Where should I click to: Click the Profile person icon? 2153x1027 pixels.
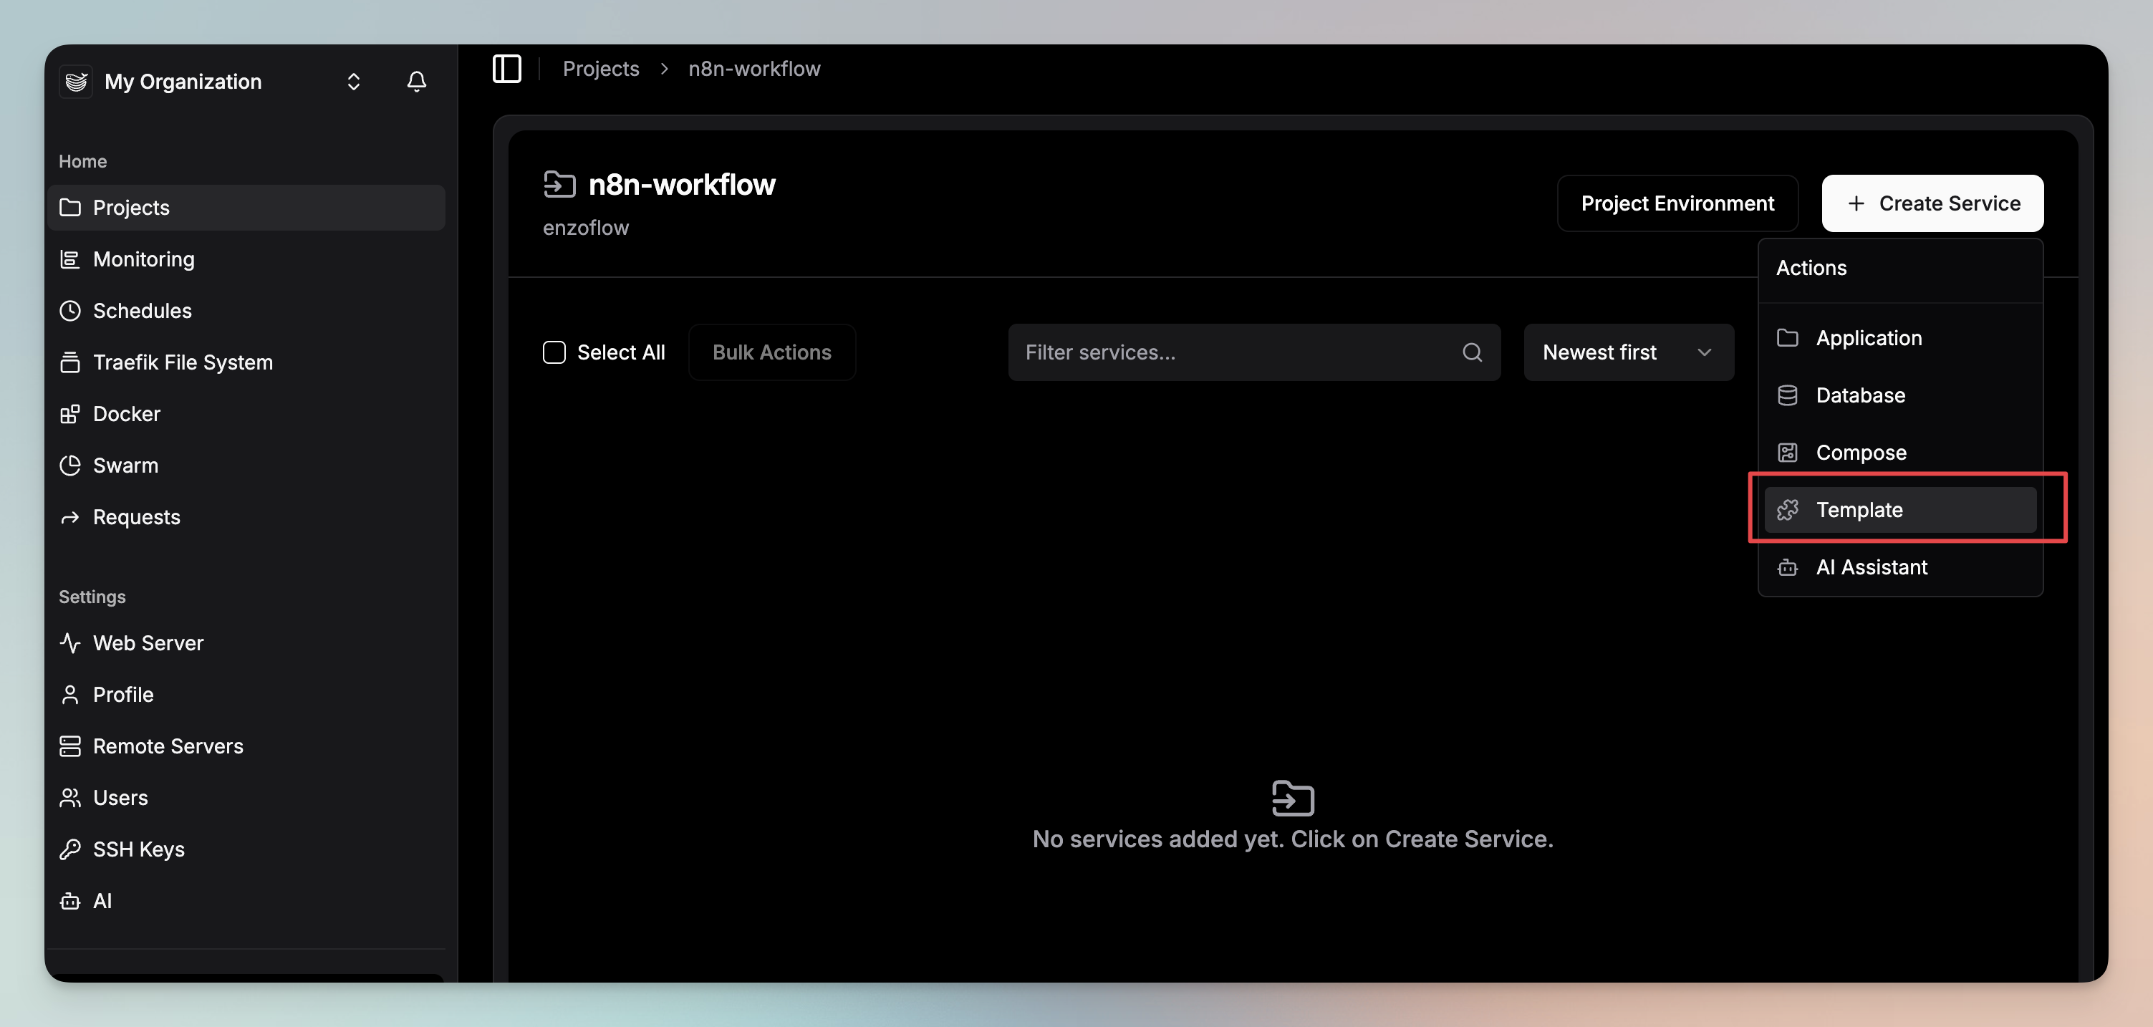coord(70,695)
